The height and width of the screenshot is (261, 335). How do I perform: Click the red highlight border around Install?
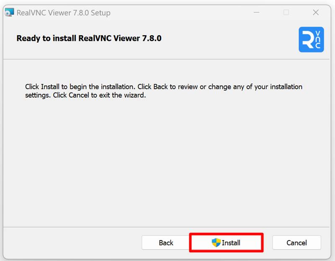click(x=226, y=234)
